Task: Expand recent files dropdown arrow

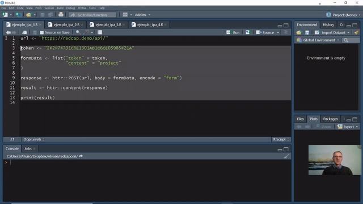Action: (35, 15)
